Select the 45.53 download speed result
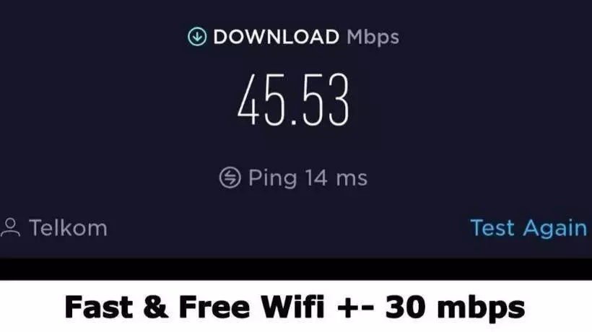Viewport: 592px width, 332px height. tap(293, 100)
